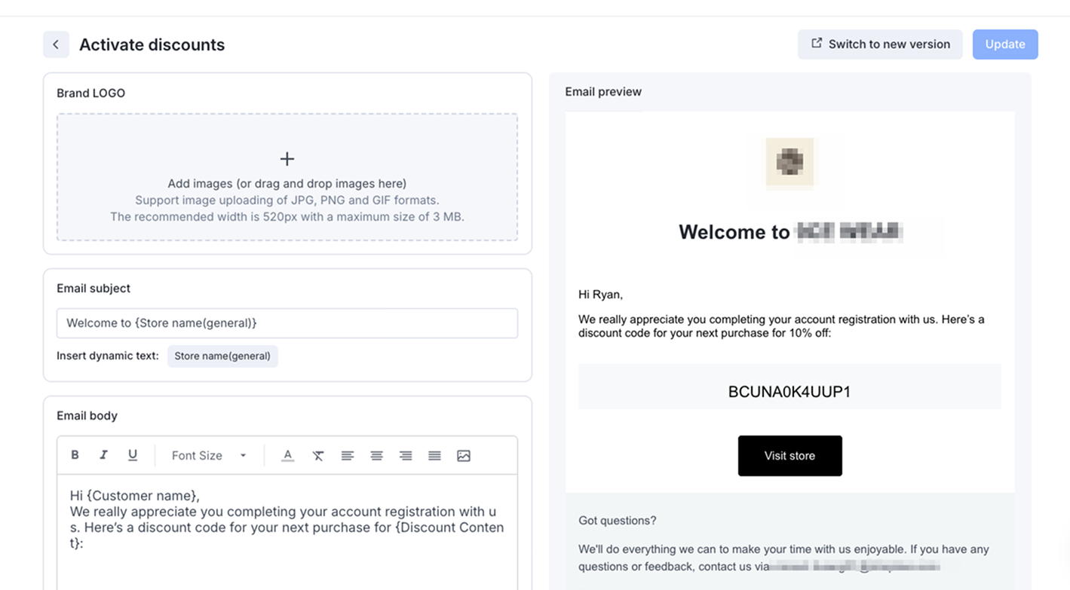Viewport: 1070px width, 590px height.
Task: Click the Email subject input field
Action: 287,323
